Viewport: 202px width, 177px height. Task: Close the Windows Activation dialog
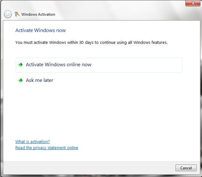click(193, 3)
